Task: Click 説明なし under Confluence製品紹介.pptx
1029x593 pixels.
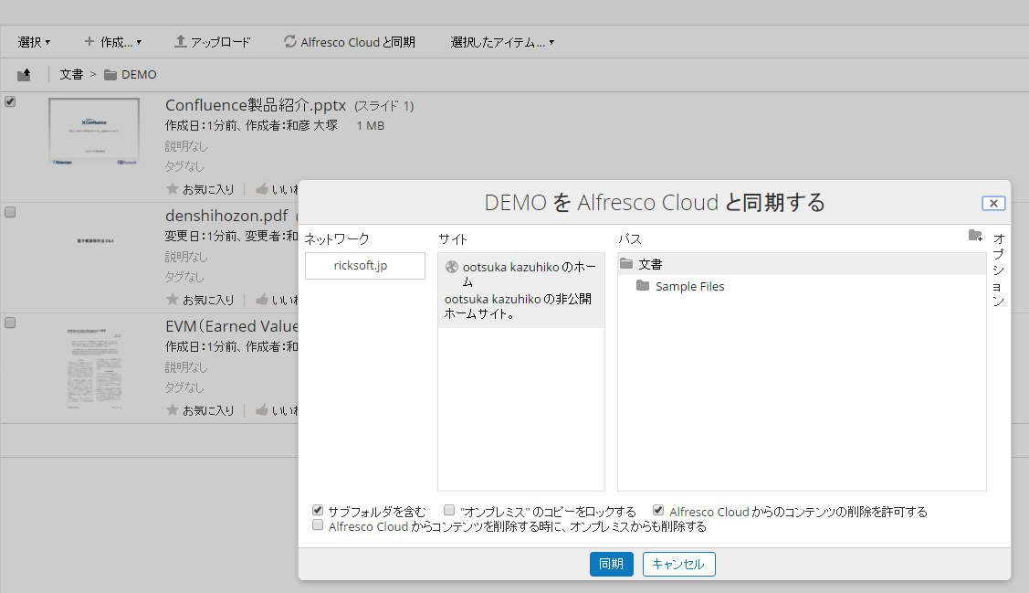Action: pos(186,146)
